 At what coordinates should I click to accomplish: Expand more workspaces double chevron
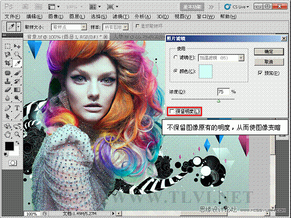(211, 7)
